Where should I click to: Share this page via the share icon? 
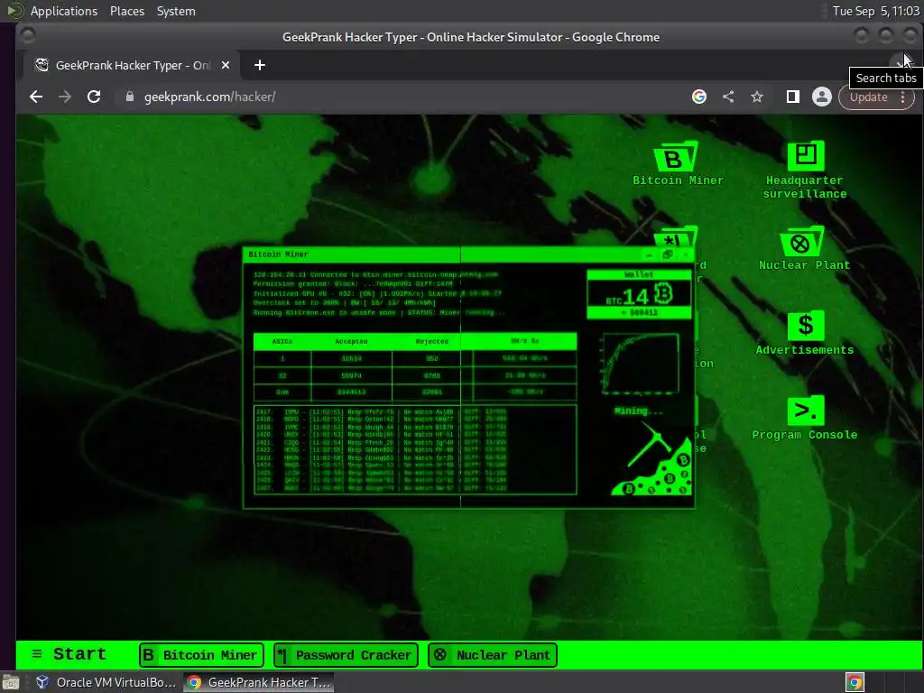(728, 97)
